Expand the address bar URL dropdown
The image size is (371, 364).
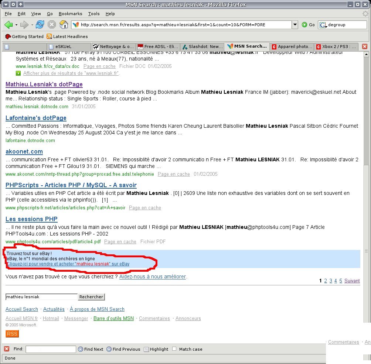point(295,25)
